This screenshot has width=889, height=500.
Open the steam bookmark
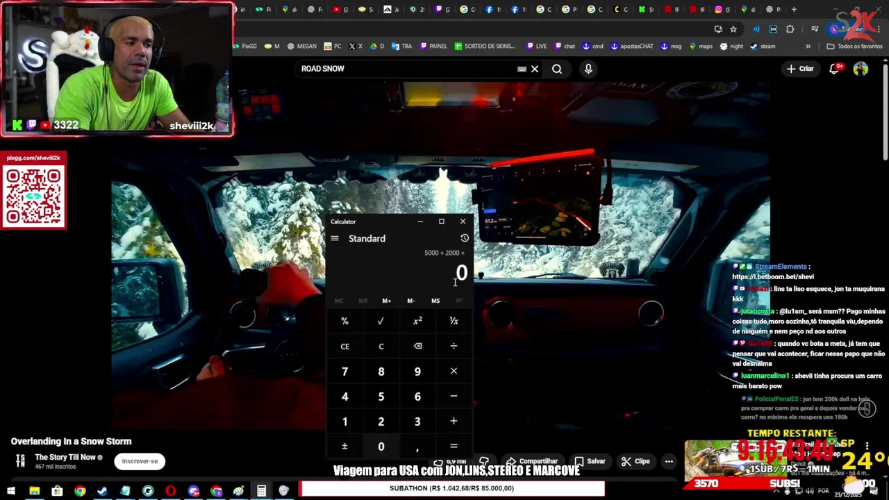763,46
